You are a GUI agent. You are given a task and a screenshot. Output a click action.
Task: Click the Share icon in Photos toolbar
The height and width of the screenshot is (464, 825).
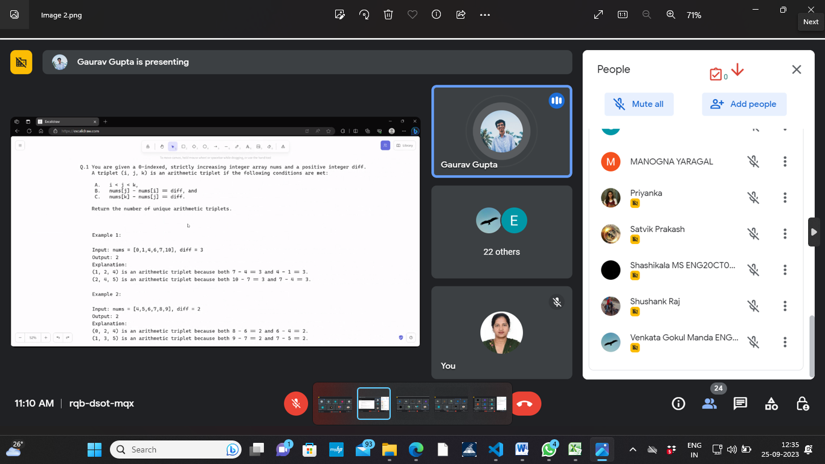coord(461,14)
